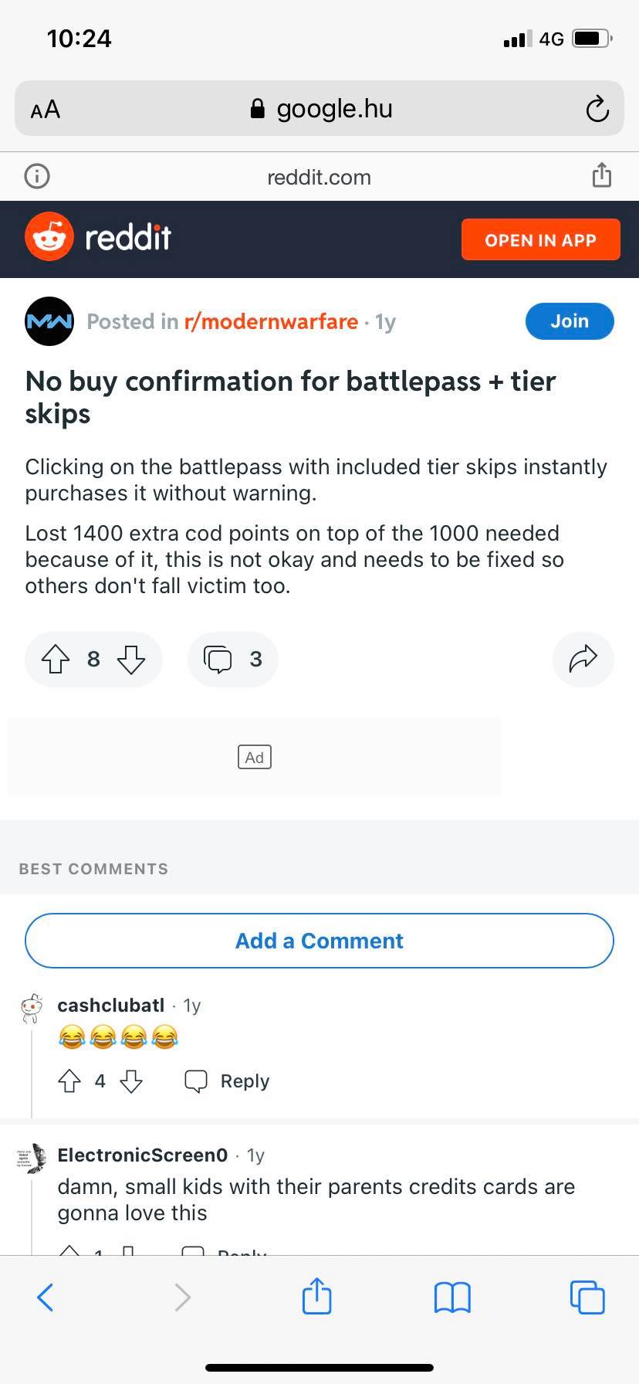Tap Add a Comment field
The image size is (639, 1384).
coord(319,941)
